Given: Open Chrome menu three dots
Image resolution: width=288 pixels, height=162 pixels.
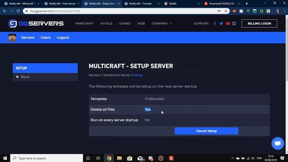Looking at the screenshot, I should 285,11.
